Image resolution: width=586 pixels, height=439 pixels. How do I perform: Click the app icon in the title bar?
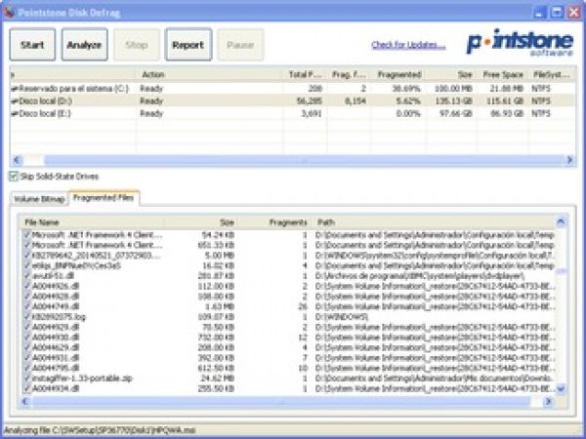[10, 11]
